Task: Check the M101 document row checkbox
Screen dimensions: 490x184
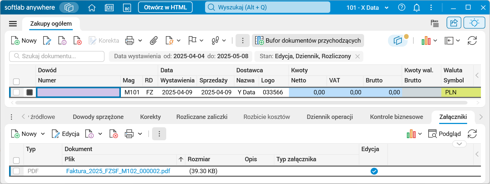Action: [x=16, y=92]
